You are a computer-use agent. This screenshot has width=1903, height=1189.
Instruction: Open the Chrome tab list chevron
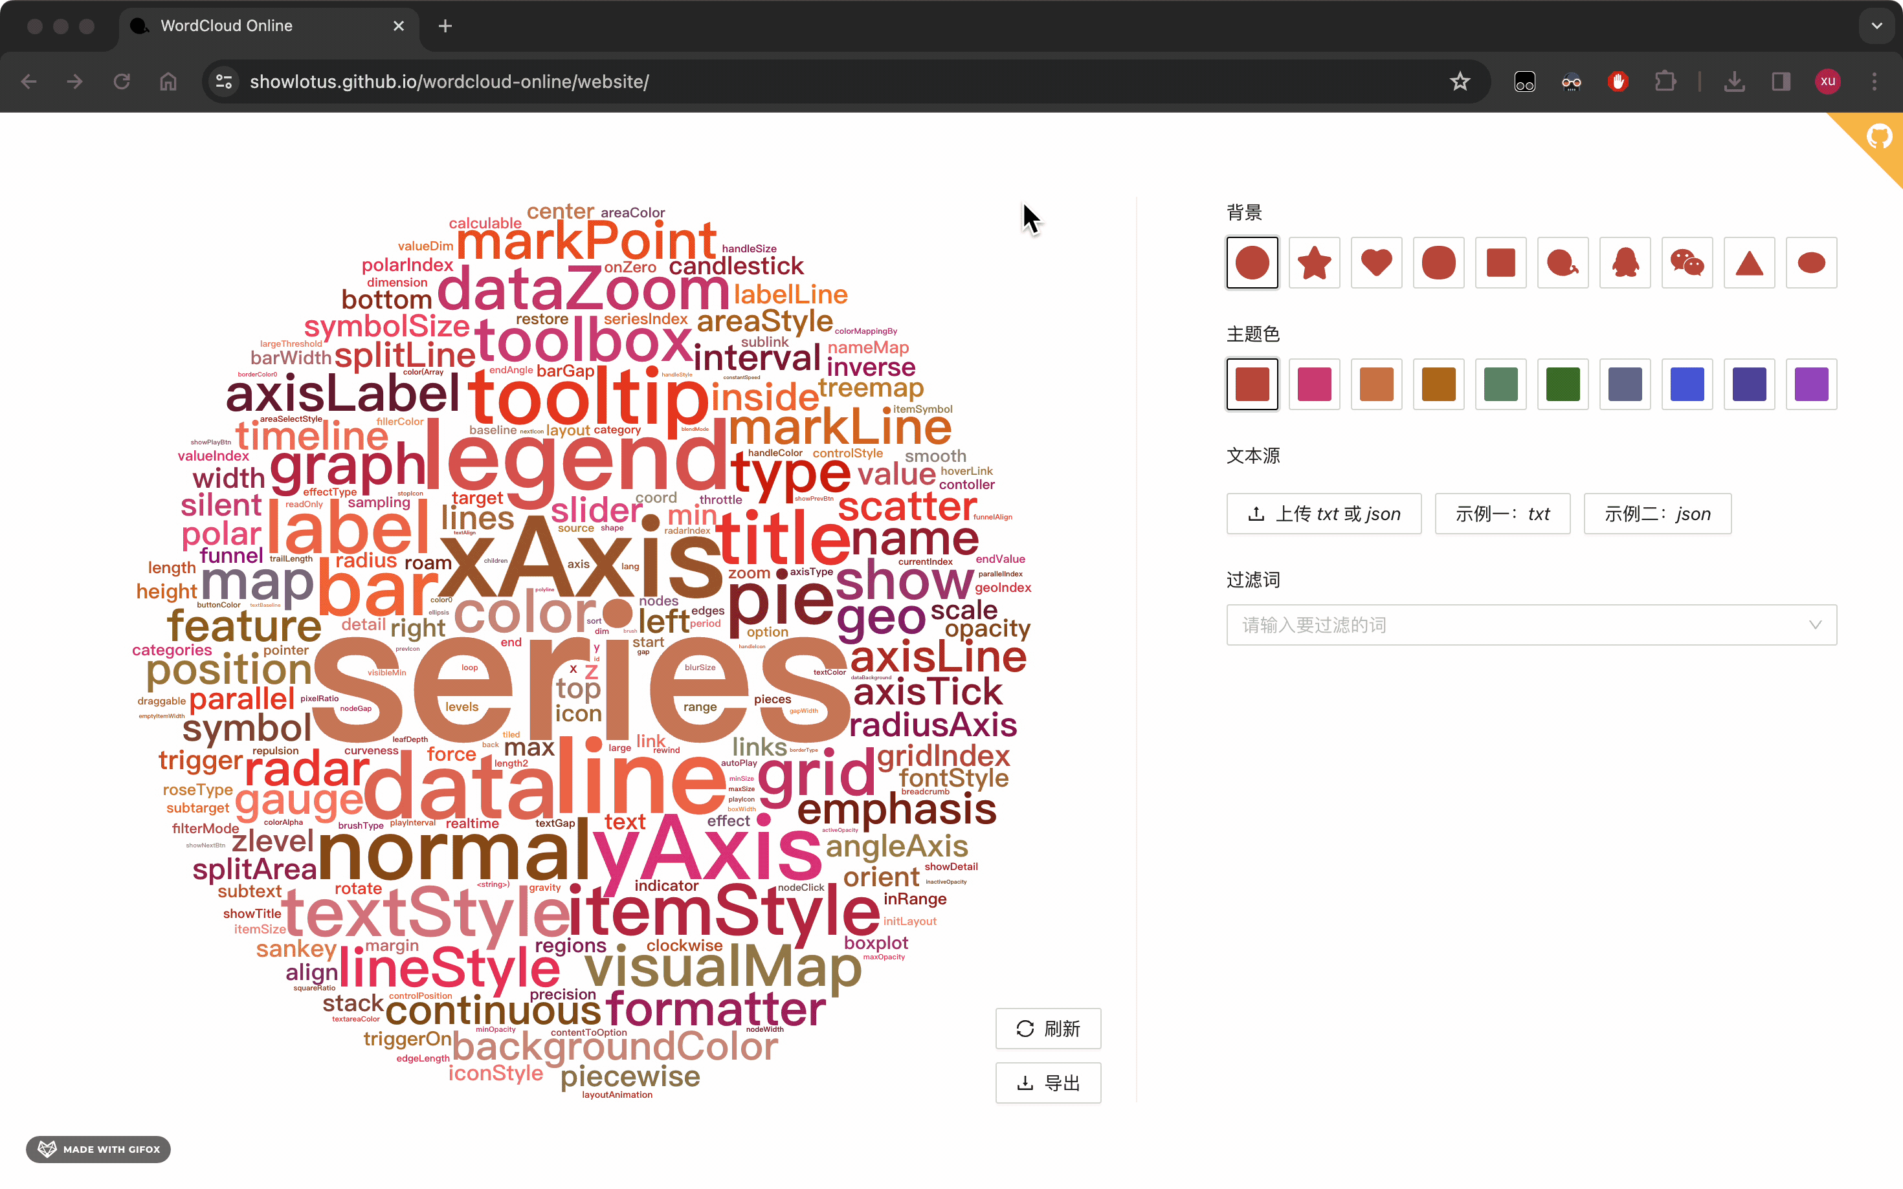pyautogui.click(x=1876, y=26)
